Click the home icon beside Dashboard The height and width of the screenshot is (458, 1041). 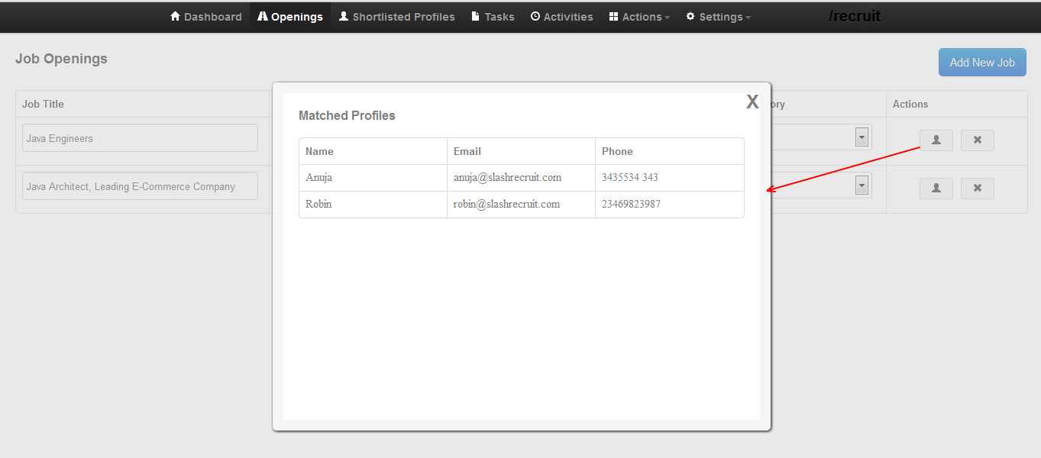tap(176, 16)
